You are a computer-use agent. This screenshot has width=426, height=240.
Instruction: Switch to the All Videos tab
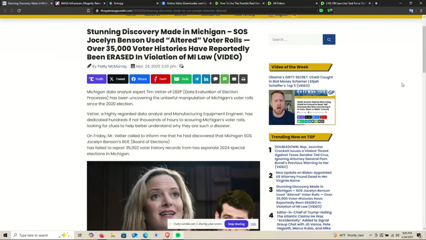click(293, 3)
